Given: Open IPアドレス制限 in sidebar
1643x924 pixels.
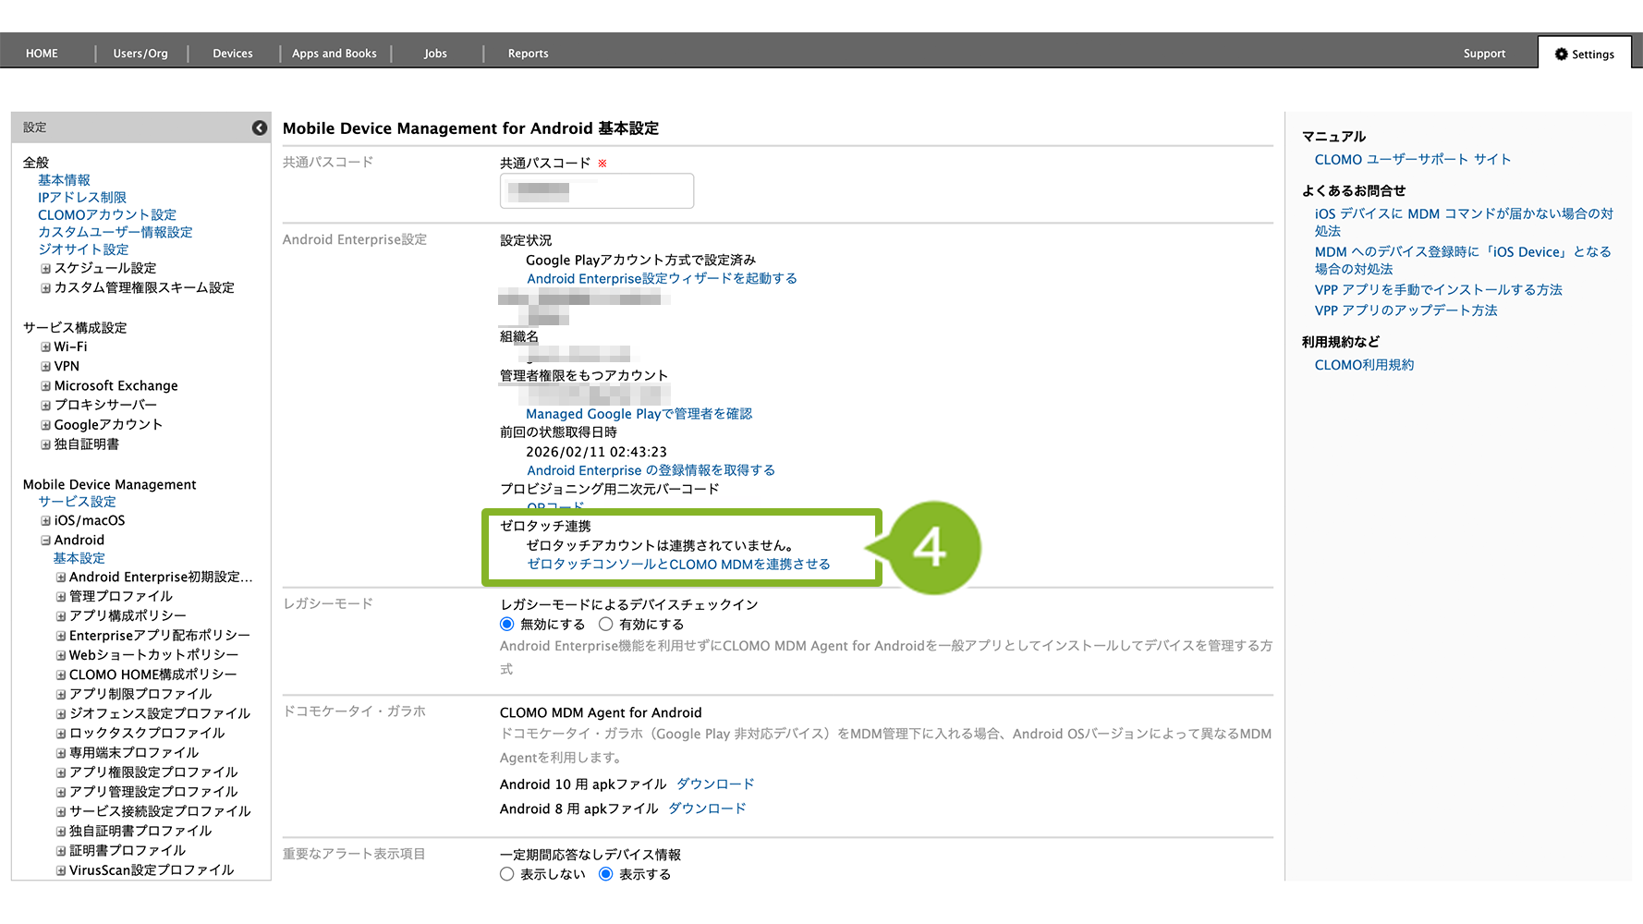Looking at the screenshot, I should (82, 198).
